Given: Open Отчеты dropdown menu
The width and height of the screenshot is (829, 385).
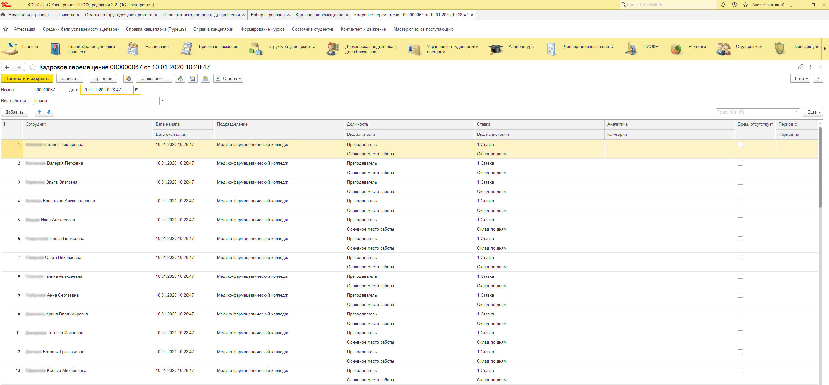Looking at the screenshot, I should 228,78.
